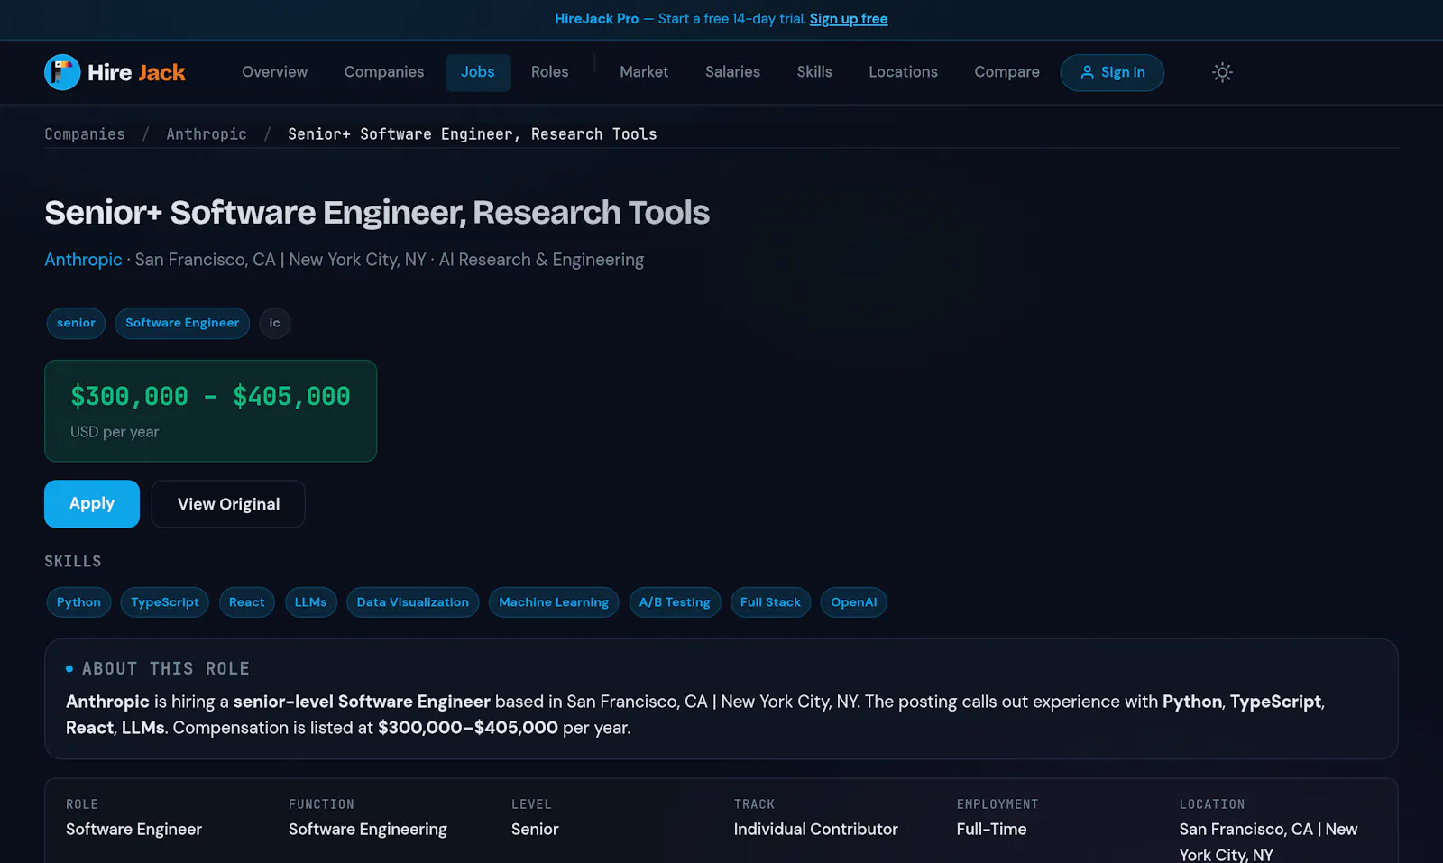This screenshot has width=1443, height=863.
Task: Open the Locations nav item
Action: 903,72
